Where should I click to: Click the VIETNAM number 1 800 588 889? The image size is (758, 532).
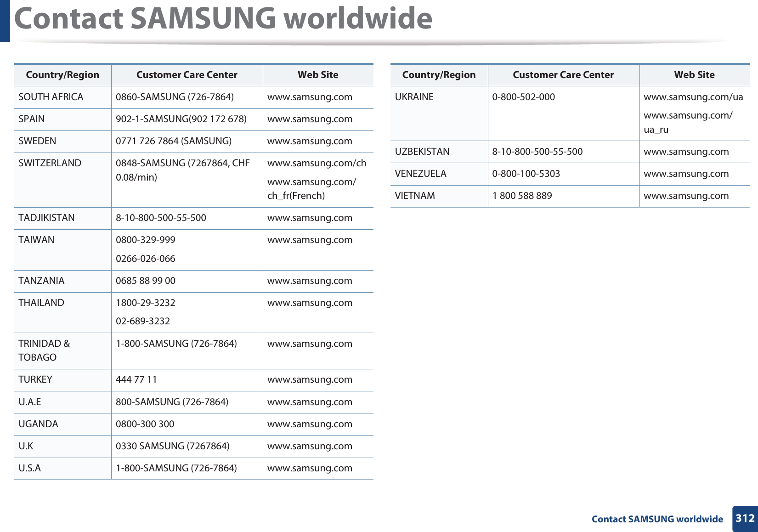[522, 196]
